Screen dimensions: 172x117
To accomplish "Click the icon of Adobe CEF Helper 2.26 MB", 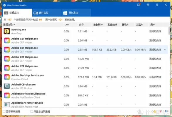I will 7,40.
